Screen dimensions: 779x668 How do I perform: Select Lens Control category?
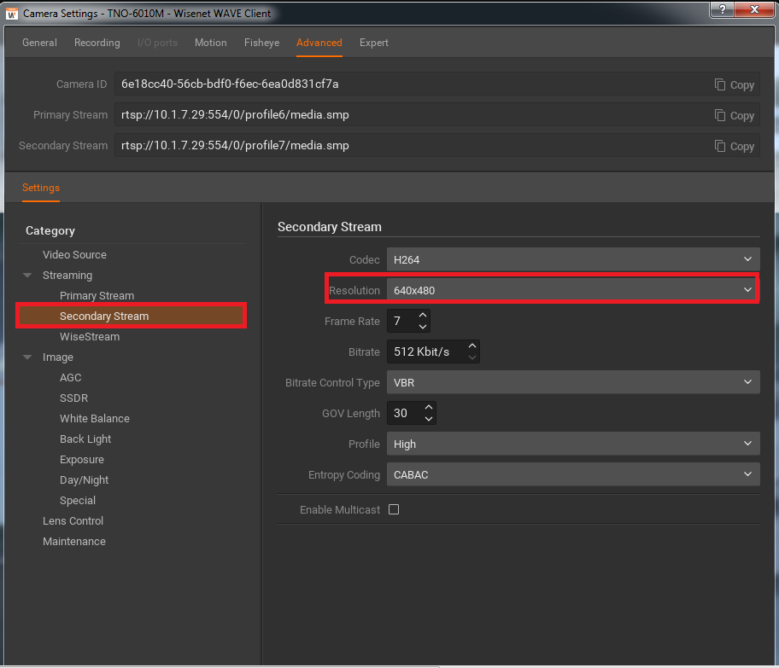[x=73, y=521]
